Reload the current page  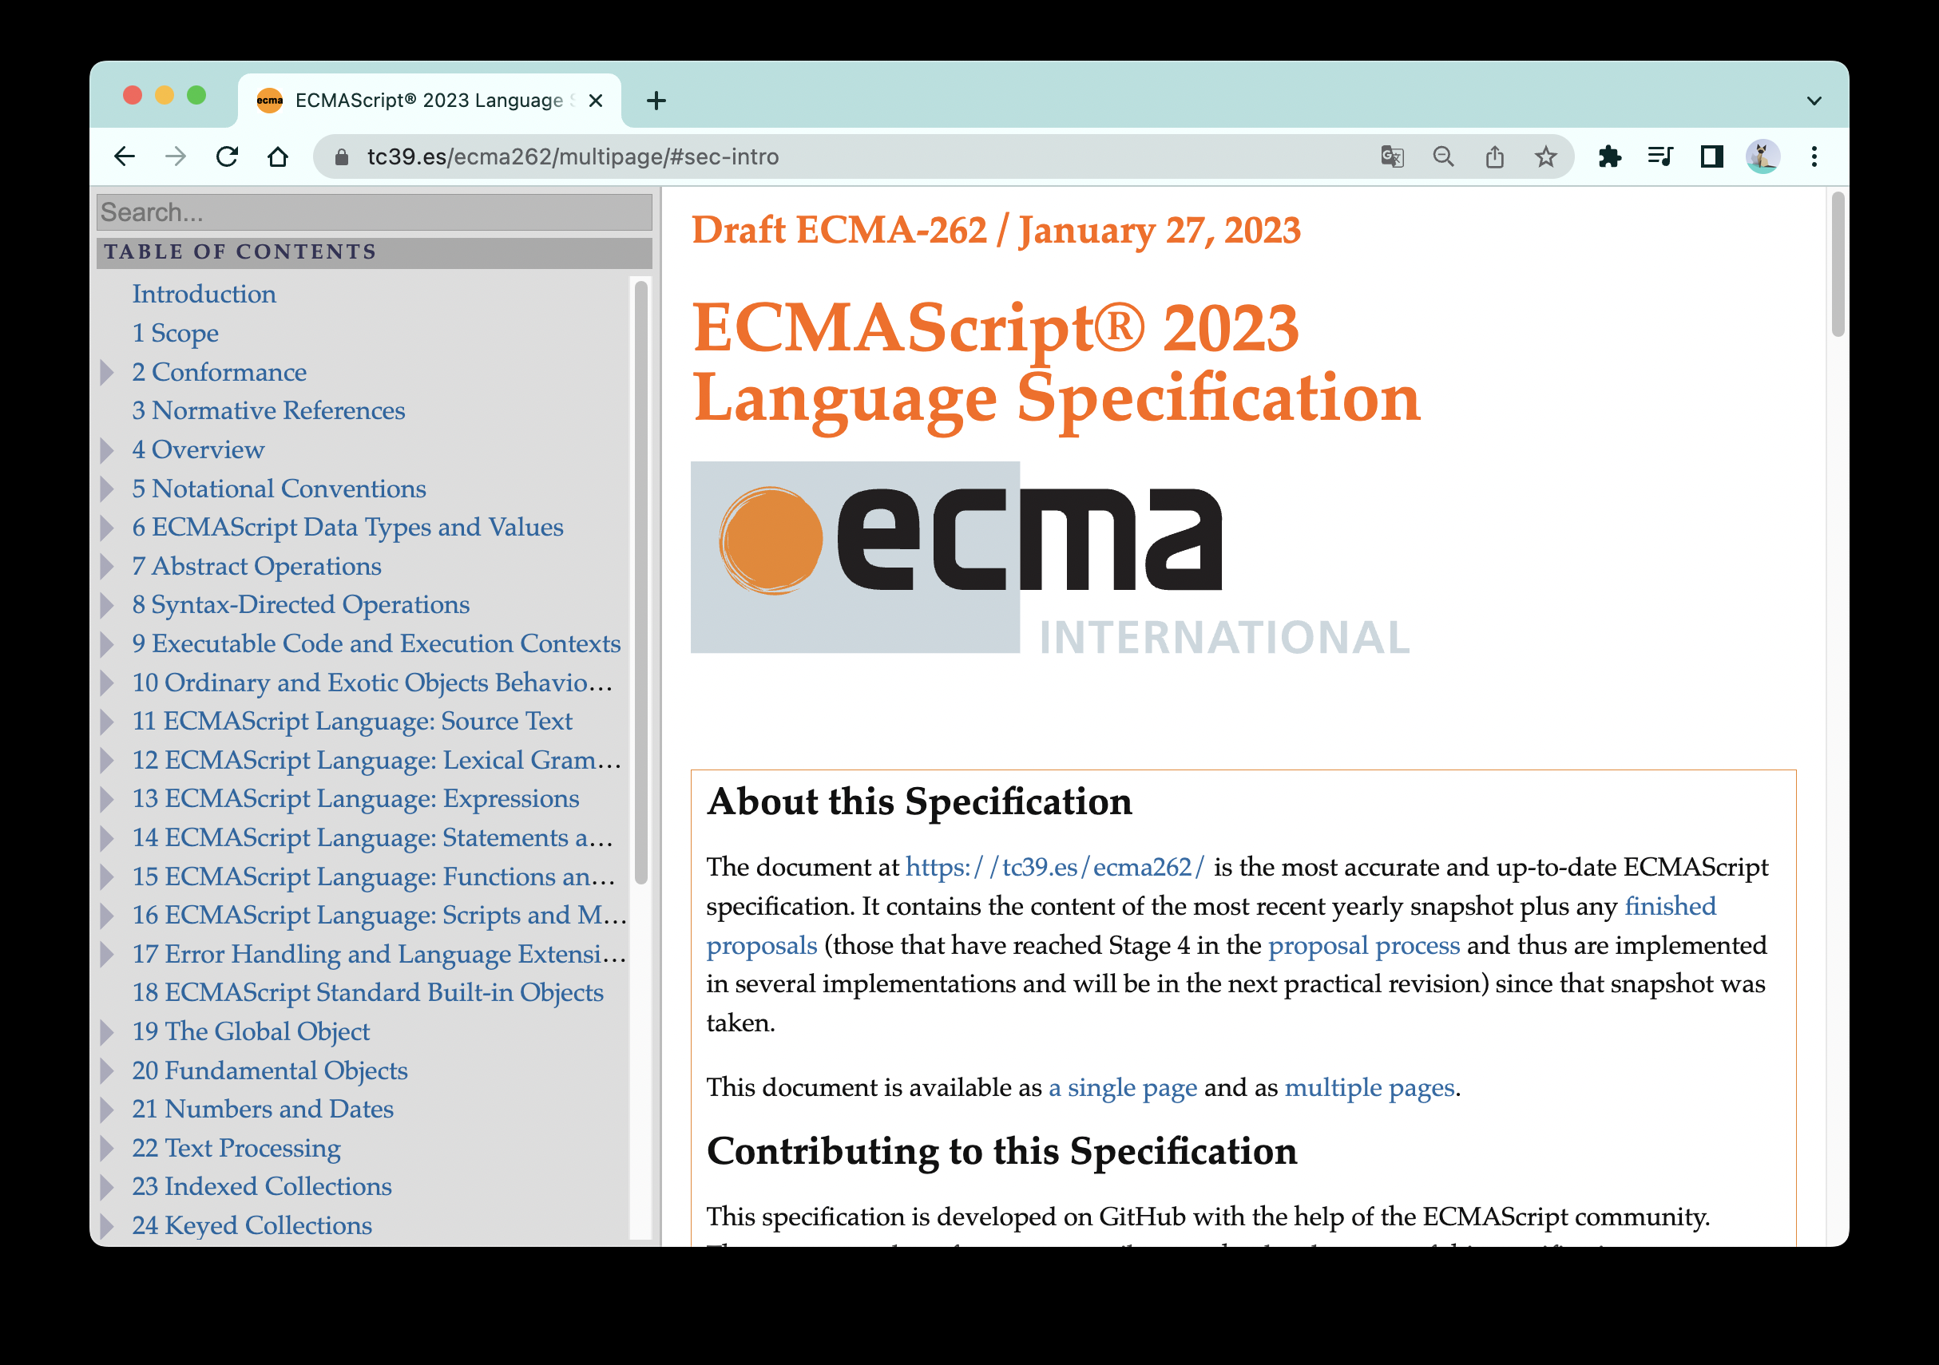click(226, 157)
